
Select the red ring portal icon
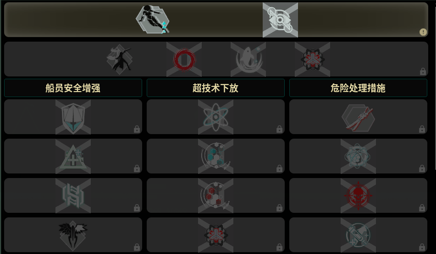[184, 59]
